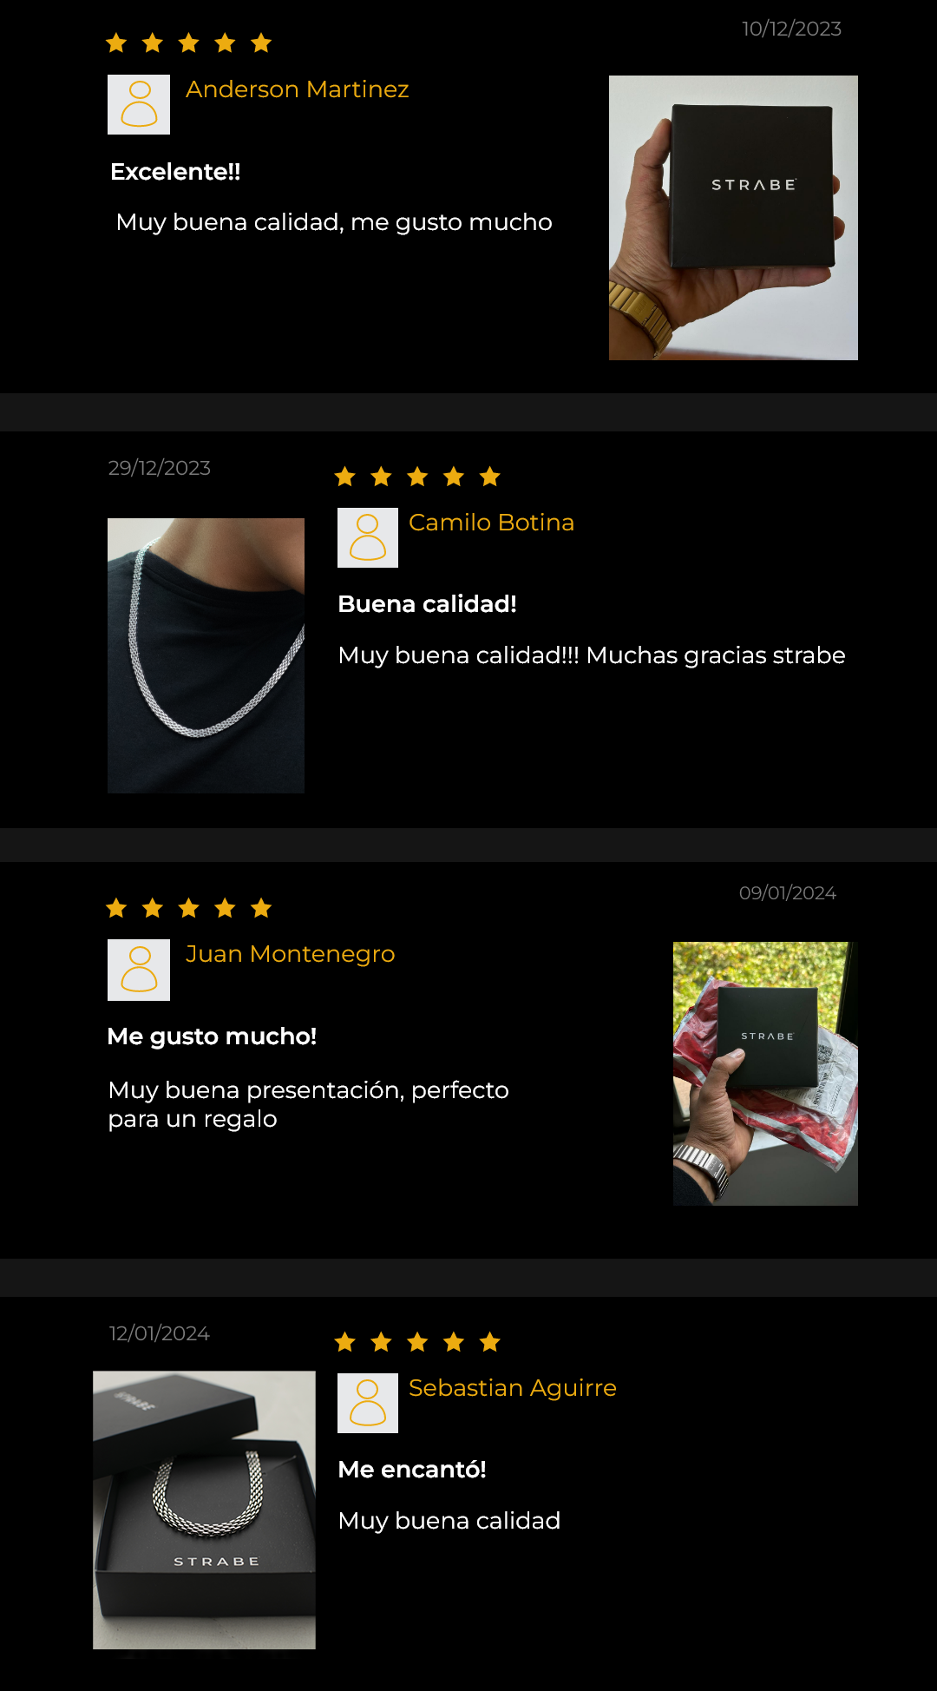Viewport: 937px width, 1691px height.
Task: Click the third star of Juan Montenegro's rating
Action: pyautogui.click(x=189, y=908)
